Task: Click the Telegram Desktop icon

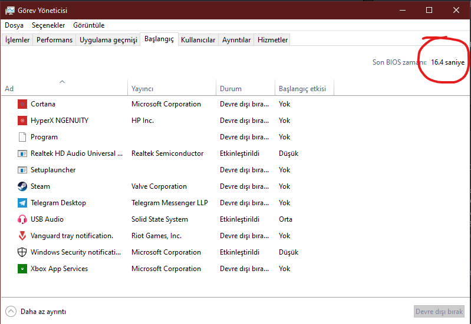Action: [22, 203]
